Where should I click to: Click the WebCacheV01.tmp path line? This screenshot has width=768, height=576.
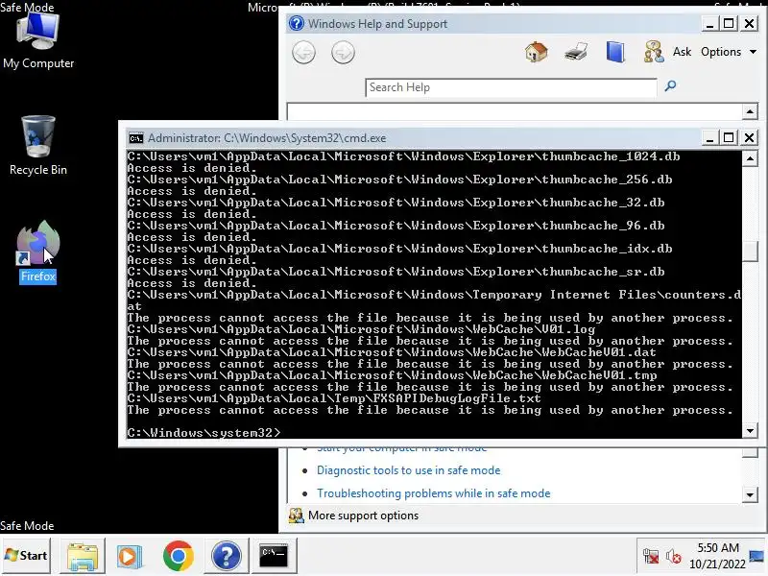[392, 375]
